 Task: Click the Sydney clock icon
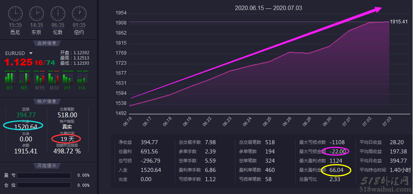(x=15, y=13)
